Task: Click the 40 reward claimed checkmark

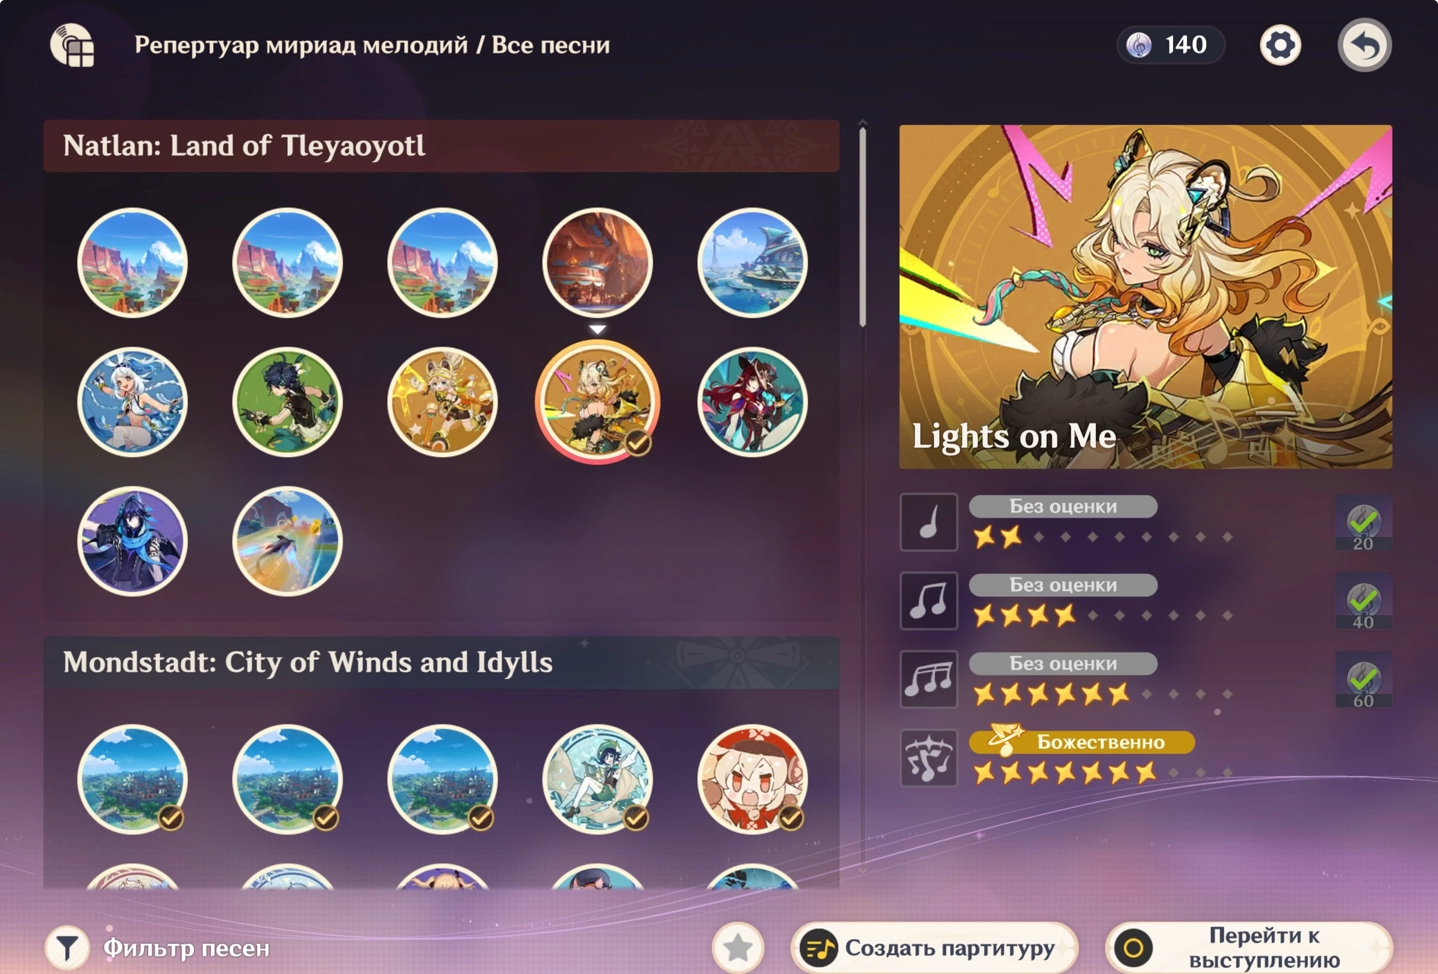Action: pos(1363,601)
